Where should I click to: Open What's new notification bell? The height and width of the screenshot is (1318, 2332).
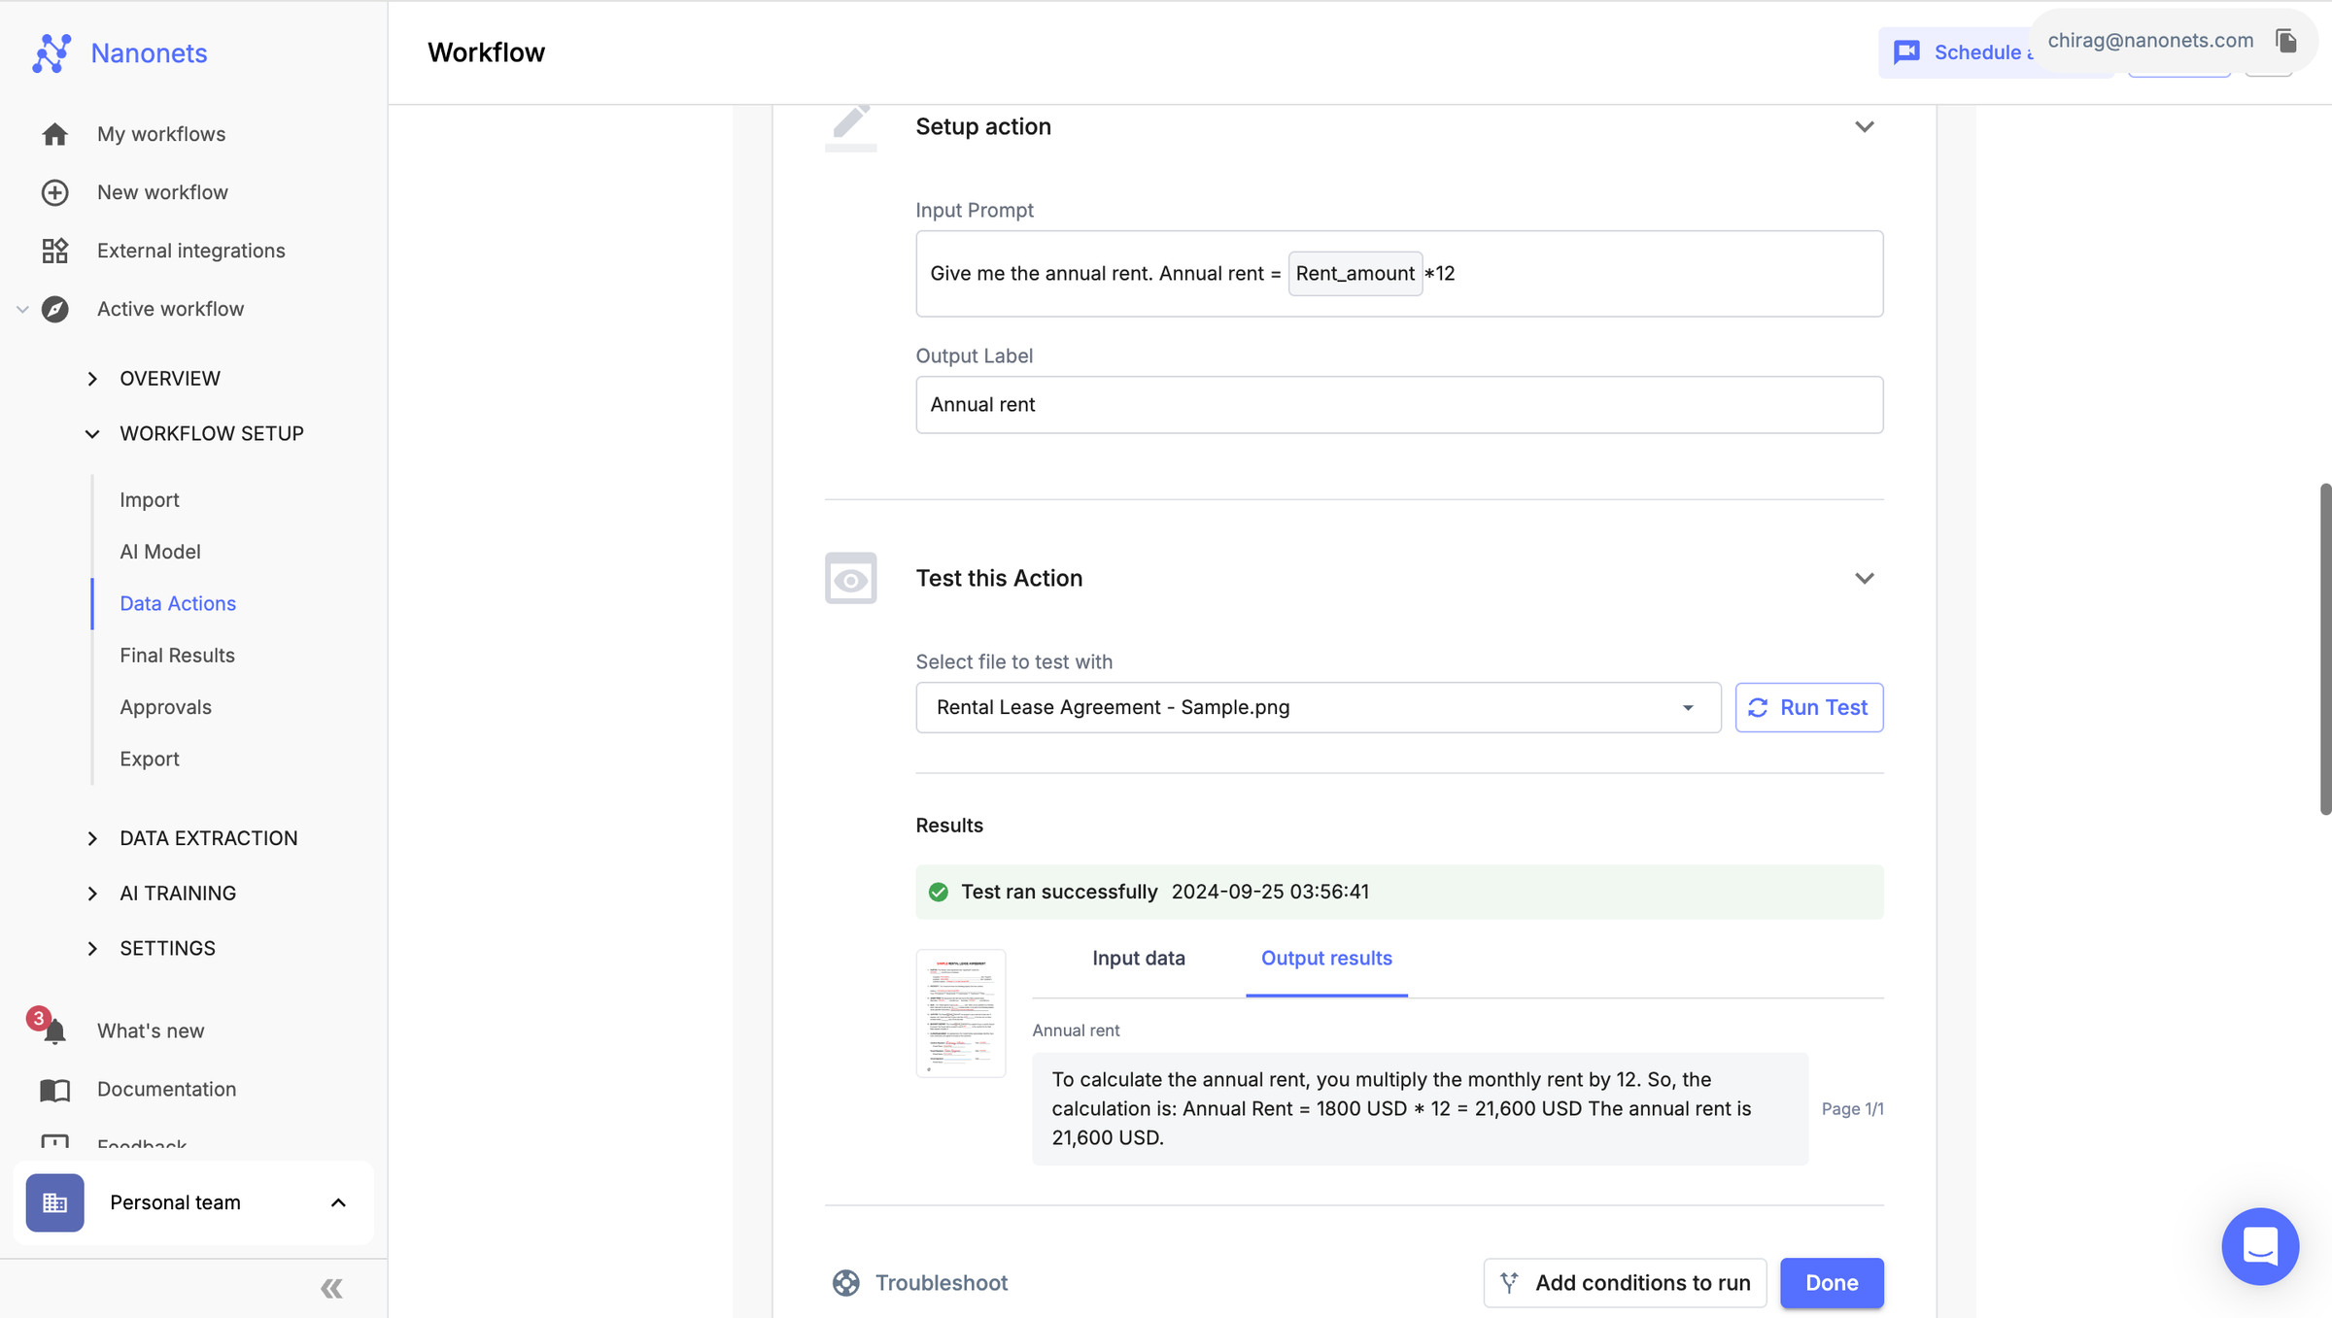pyautogui.click(x=54, y=1031)
